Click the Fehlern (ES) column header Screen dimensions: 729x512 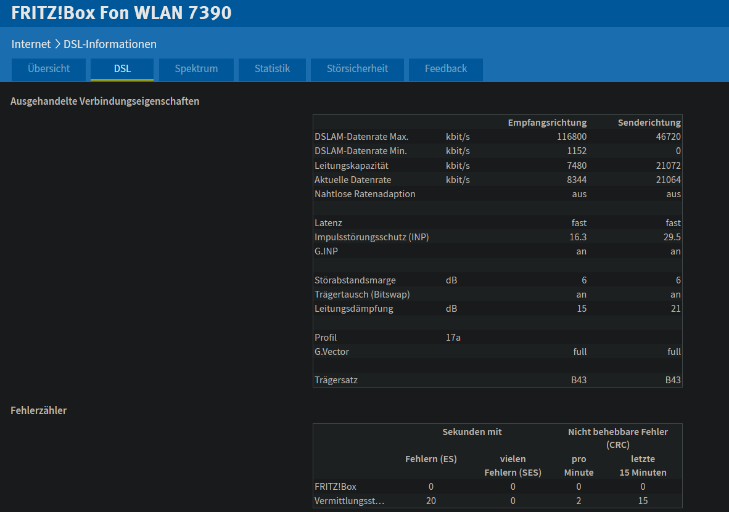coord(431,459)
